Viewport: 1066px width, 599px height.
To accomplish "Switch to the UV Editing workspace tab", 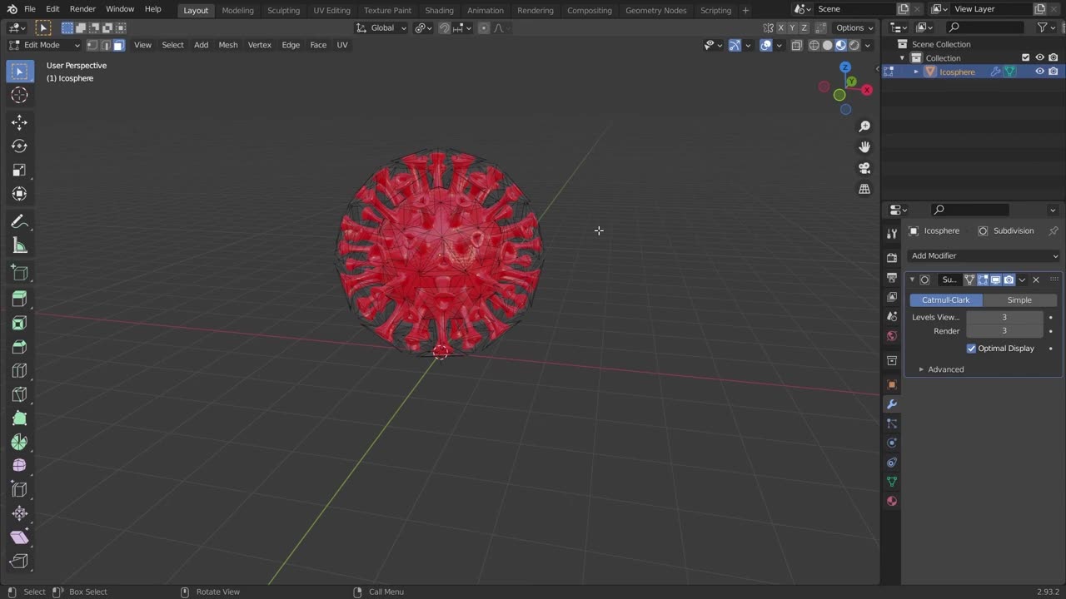I will 331,10.
